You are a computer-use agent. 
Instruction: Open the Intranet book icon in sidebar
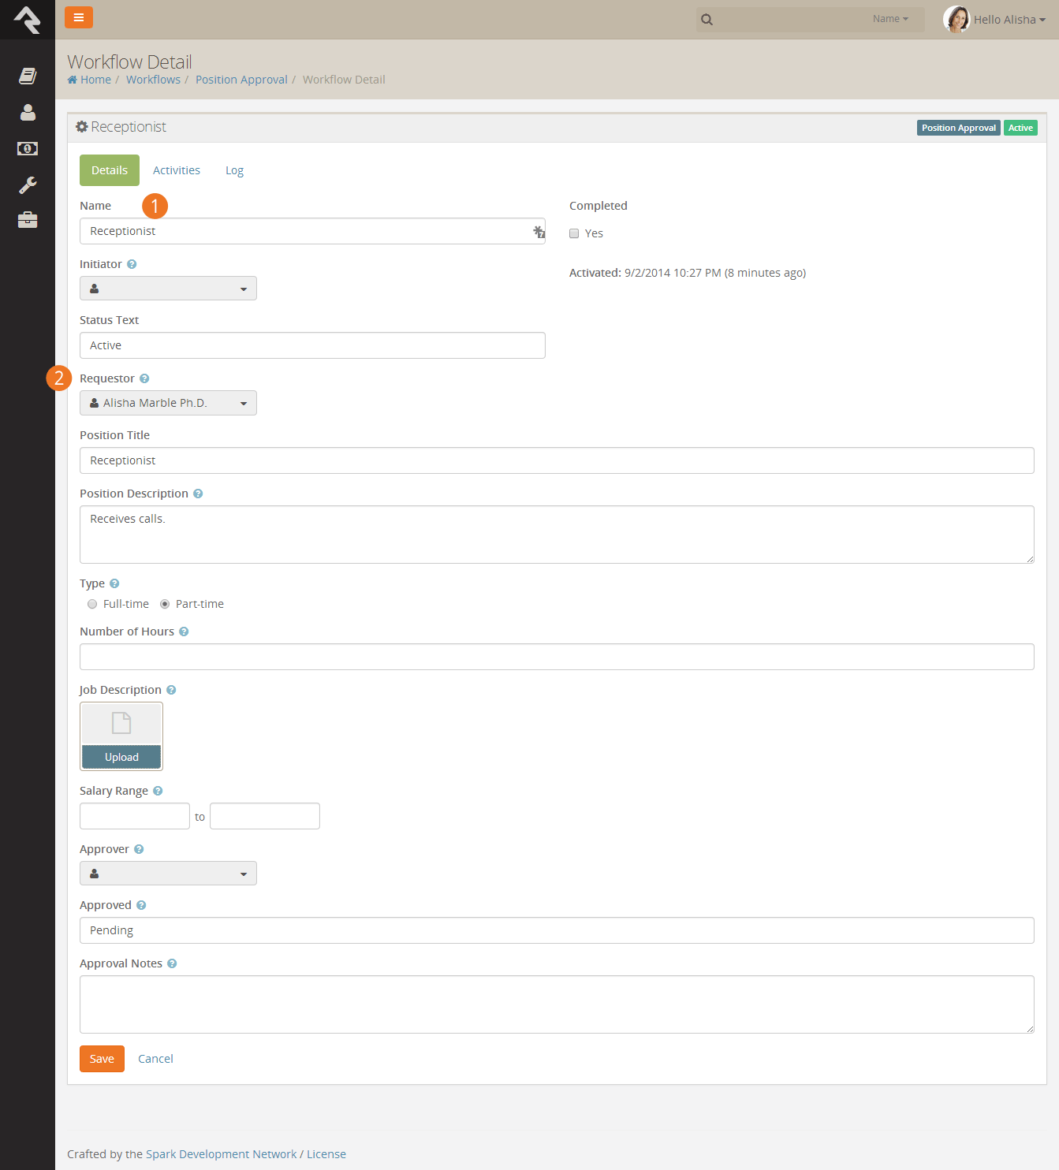[28, 76]
